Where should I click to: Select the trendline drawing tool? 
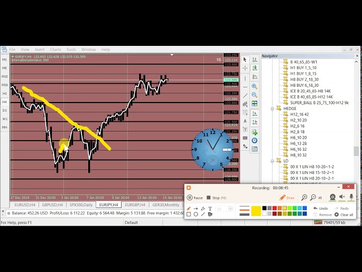pyautogui.click(x=245, y=95)
